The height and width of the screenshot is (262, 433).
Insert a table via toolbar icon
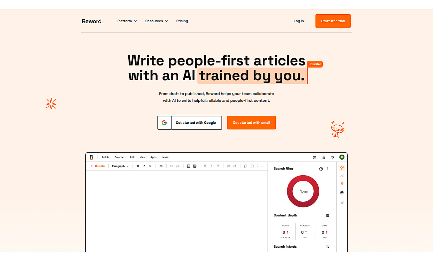(x=195, y=166)
